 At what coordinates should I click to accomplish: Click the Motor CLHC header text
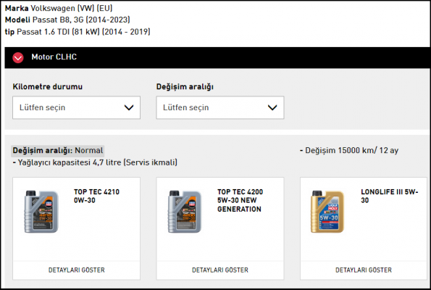[x=54, y=57]
